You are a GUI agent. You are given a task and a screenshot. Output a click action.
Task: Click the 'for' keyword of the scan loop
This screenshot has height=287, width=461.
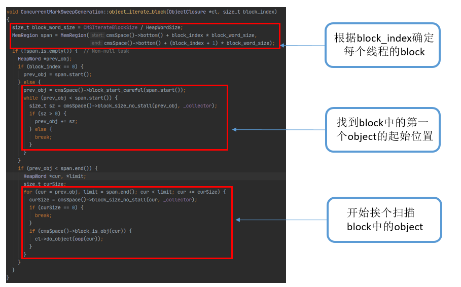point(28,192)
